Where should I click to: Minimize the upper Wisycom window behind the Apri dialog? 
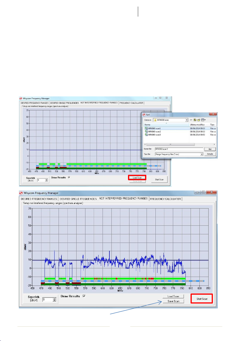click(156, 98)
